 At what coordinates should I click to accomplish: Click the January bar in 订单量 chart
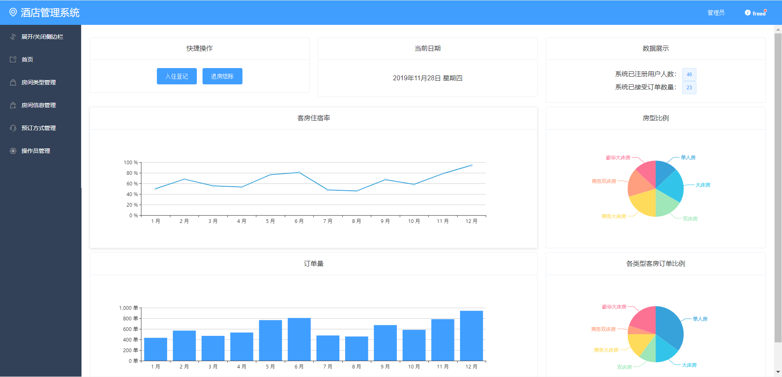point(156,349)
